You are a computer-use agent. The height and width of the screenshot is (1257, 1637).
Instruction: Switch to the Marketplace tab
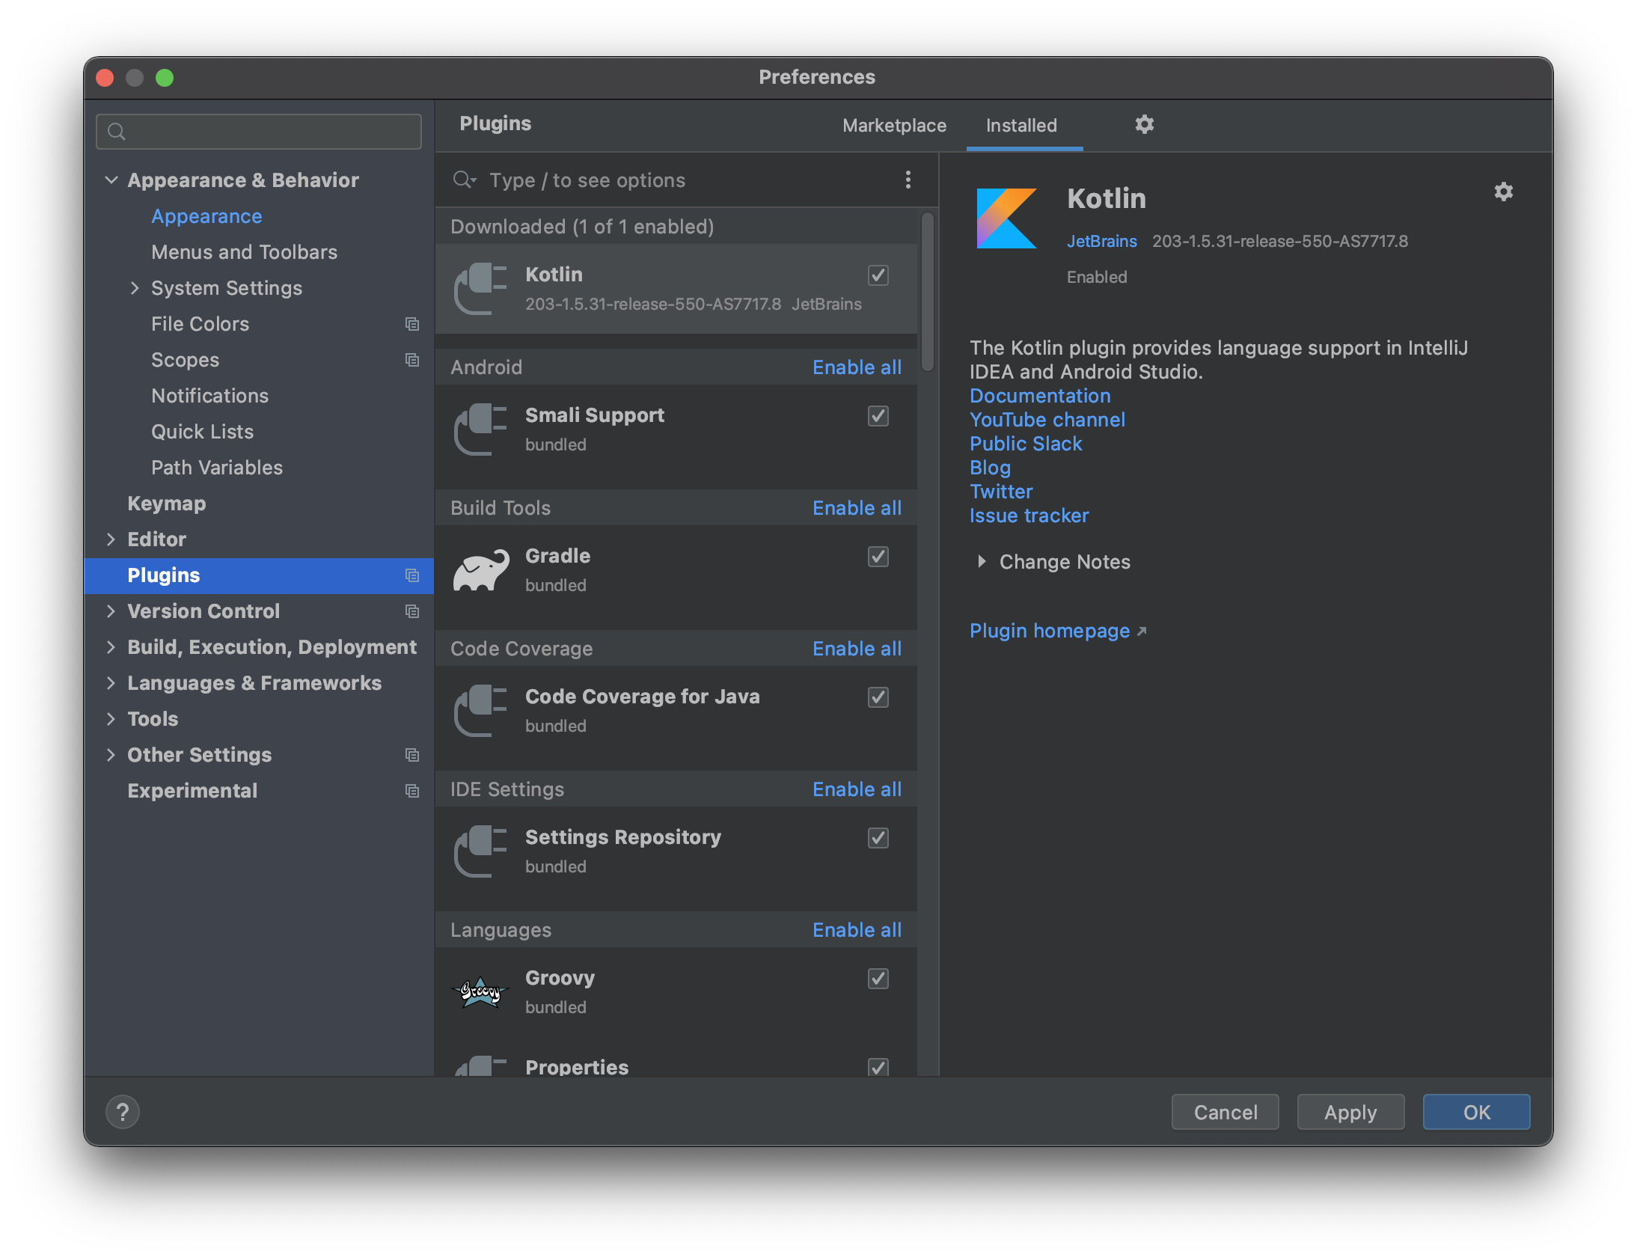coord(894,126)
